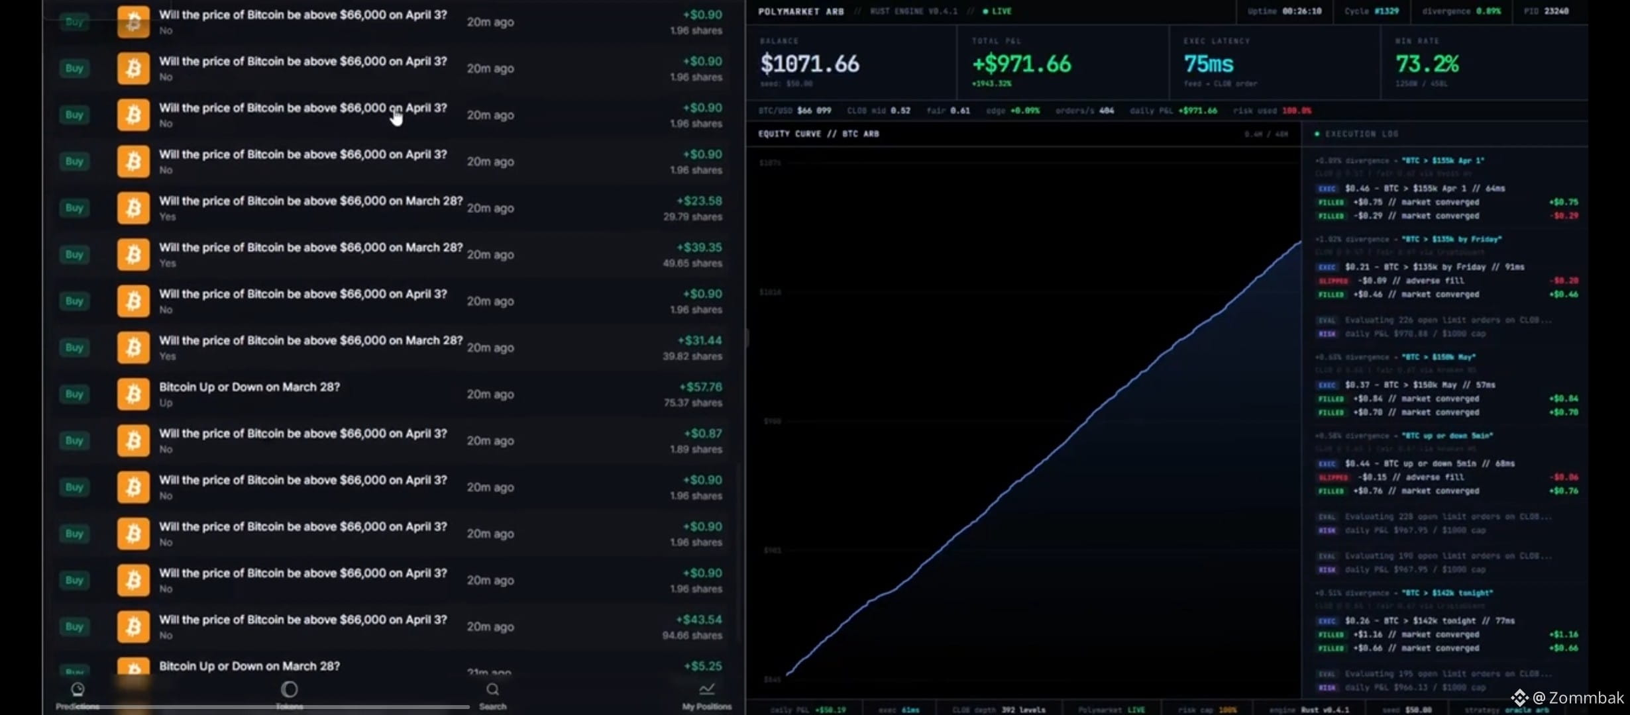Click the +$971.66 Total P&L value
Viewport: 1630px width, 715px height.
[1021, 64]
